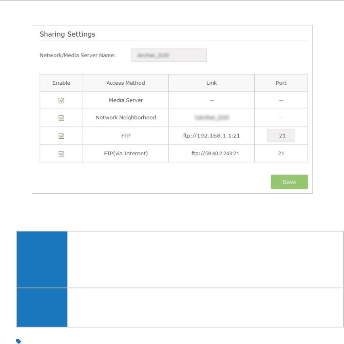This screenshot has height=344, width=344.
Task: Click the Access Method column header
Action: coord(126,83)
